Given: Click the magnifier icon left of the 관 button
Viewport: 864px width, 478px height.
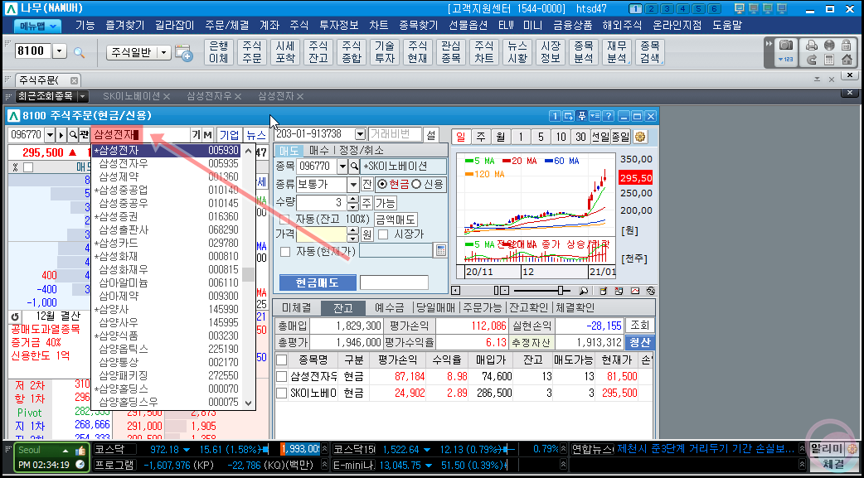Looking at the screenshot, I should [x=73, y=135].
